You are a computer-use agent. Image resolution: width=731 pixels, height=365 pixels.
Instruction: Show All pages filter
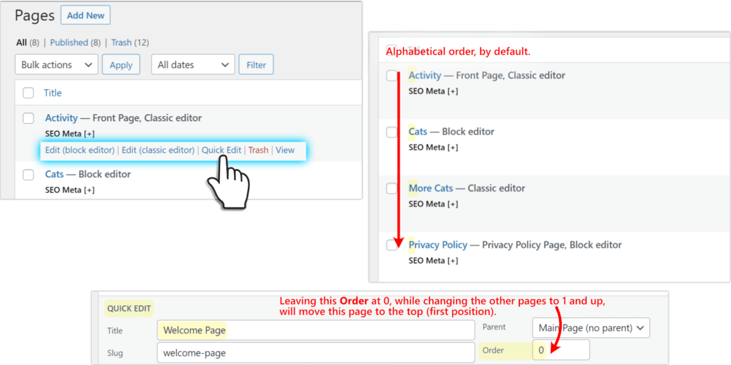tap(22, 42)
